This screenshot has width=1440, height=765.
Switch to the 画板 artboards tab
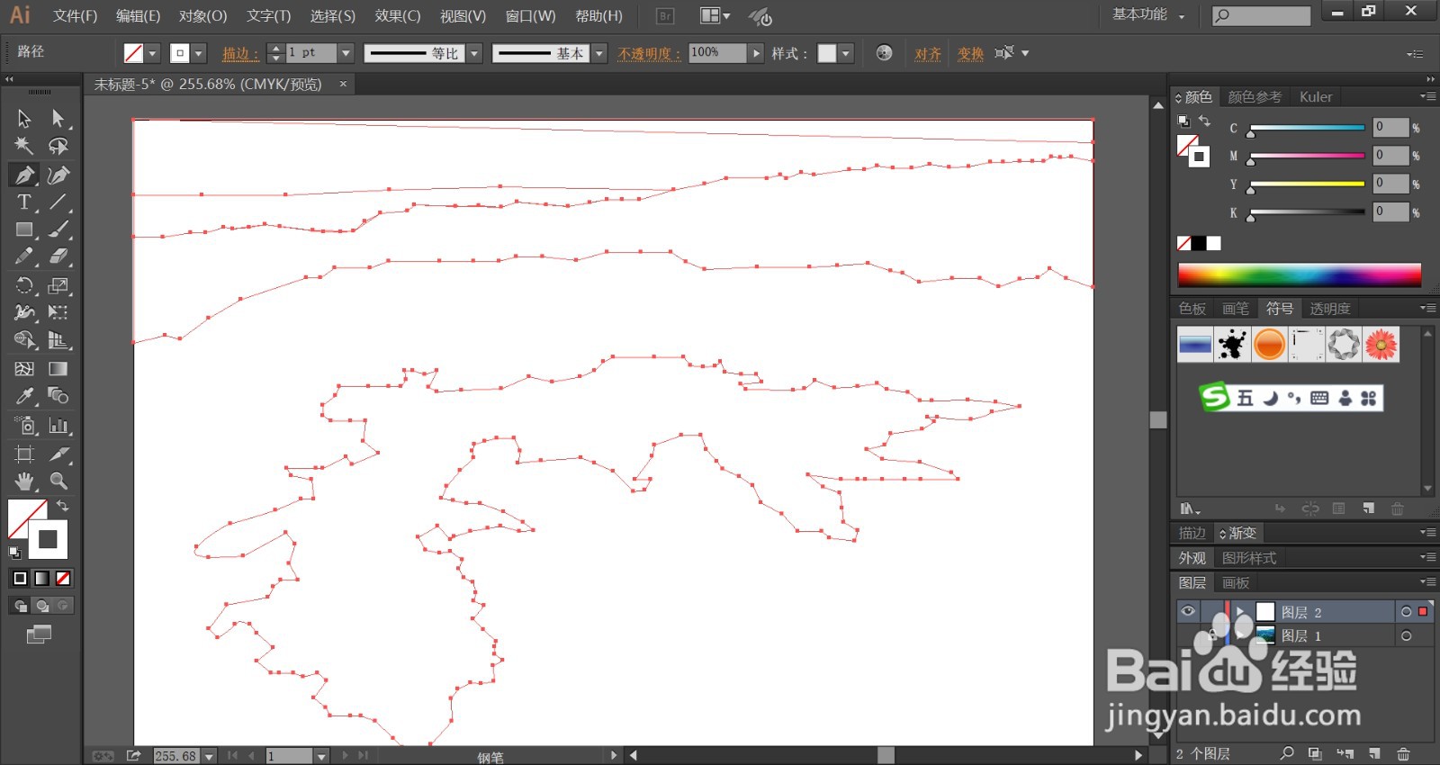click(1236, 583)
